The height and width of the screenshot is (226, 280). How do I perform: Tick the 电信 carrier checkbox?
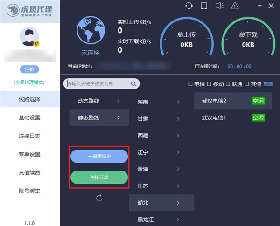coord(190,84)
